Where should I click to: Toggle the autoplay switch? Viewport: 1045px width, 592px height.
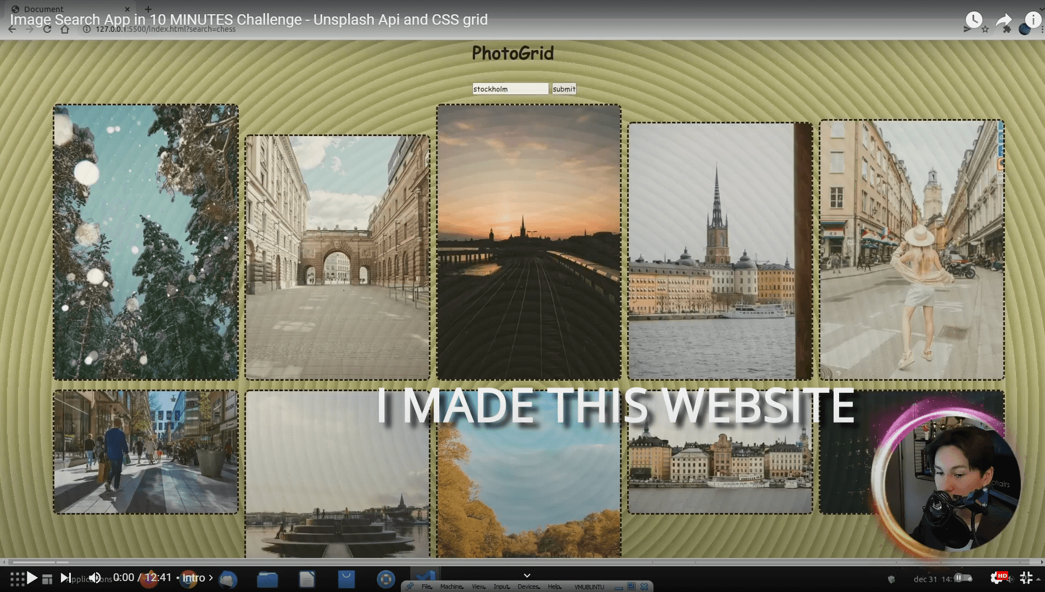(x=963, y=578)
